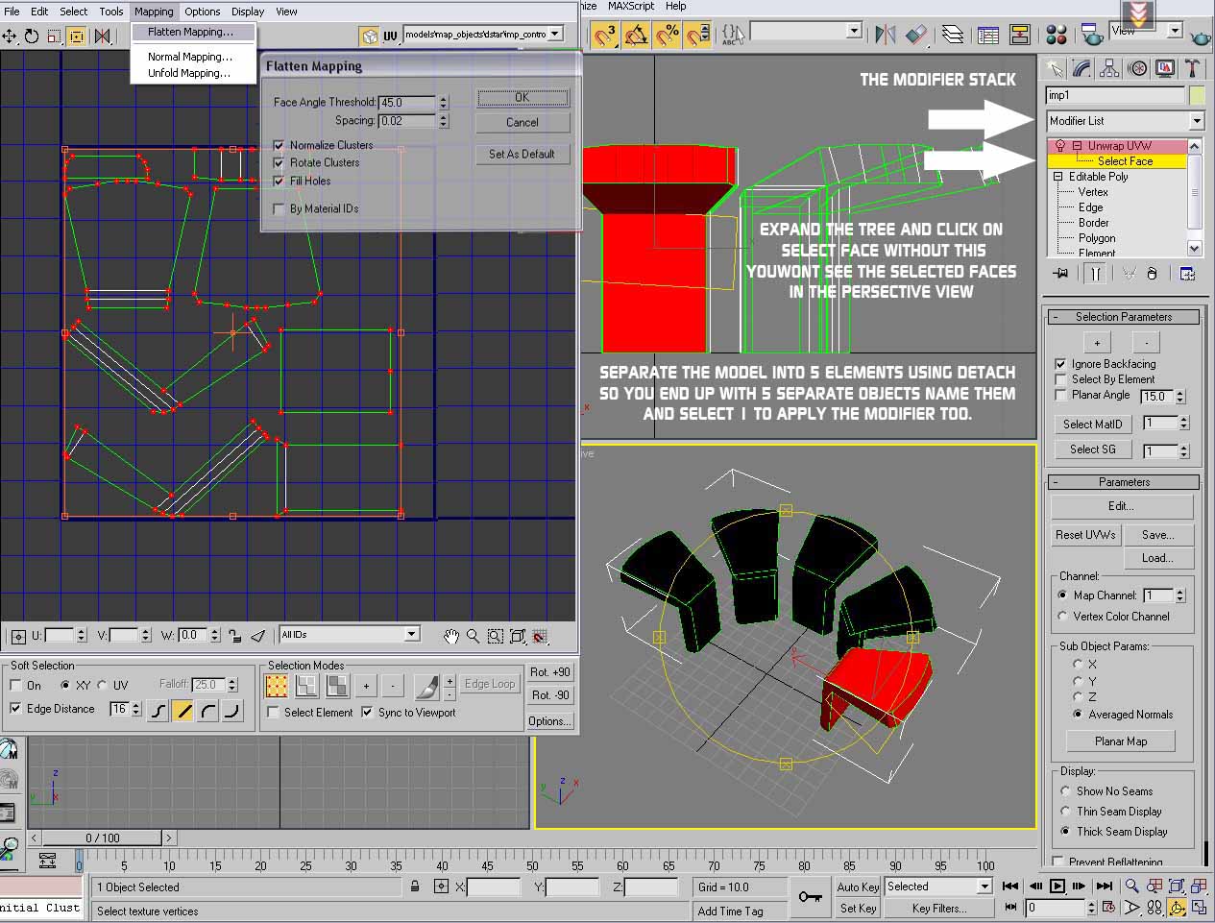Click the Zoom magnifier tool in UV editor

[473, 636]
